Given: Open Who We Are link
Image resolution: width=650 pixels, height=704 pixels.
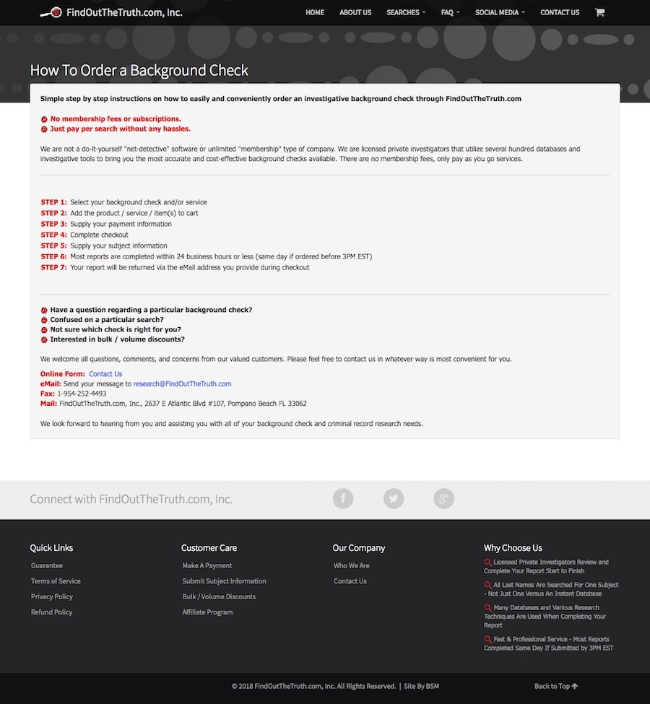Looking at the screenshot, I should [x=352, y=565].
